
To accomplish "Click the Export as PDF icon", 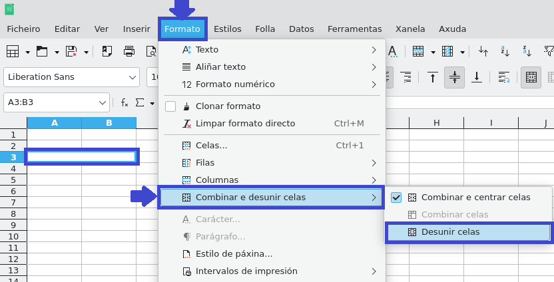I will pyautogui.click(x=107, y=51).
